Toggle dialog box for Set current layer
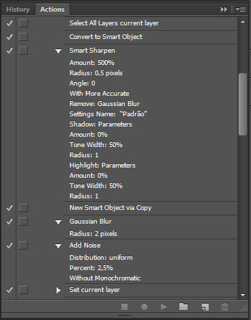The height and width of the screenshot is (320, 251). tap(23, 290)
